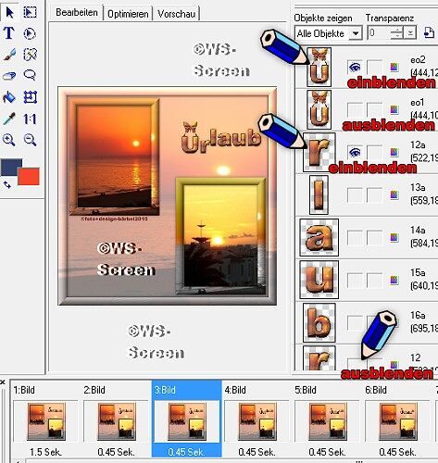Switch to the Optimieren tab
Viewport: 438px width, 463px height.
click(x=128, y=14)
